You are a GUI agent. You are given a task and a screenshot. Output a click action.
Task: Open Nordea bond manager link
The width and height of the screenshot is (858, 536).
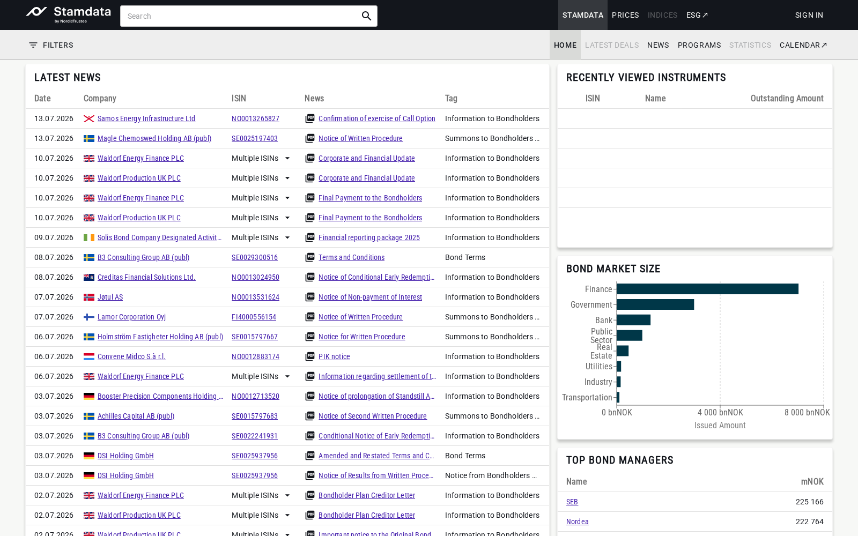click(578, 522)
